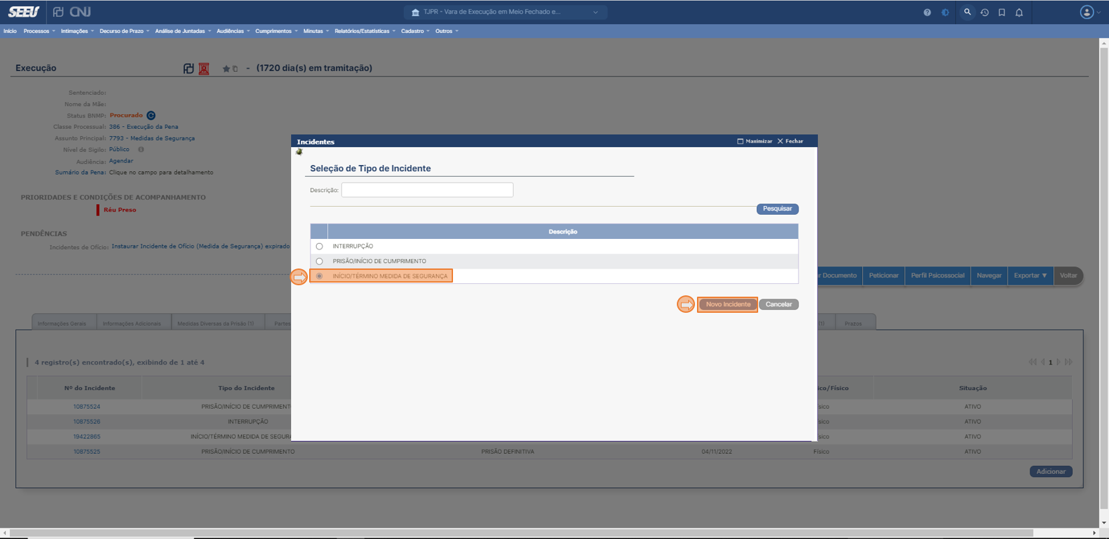Open incident link 10875524
This screenshot has width=1109, height=539.
click(x=87, y=407)
